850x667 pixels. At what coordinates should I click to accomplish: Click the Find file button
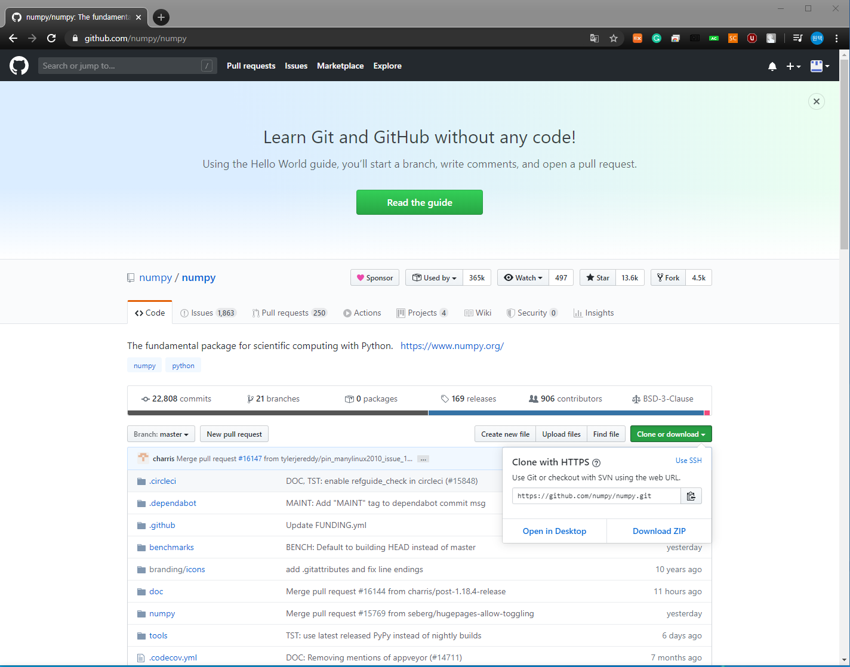pos(606,434)
